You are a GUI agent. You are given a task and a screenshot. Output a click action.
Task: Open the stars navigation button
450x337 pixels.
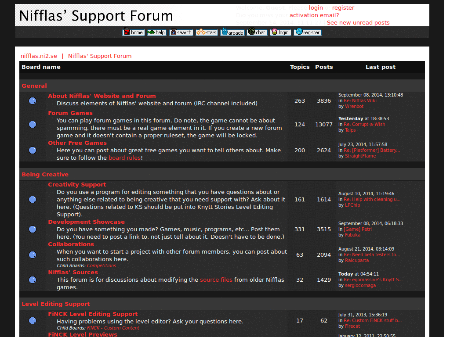[x=207, y=32]
